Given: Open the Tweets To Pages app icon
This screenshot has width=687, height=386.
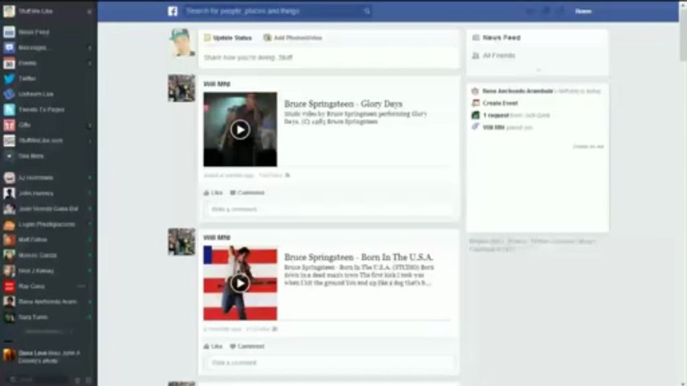Looking at the screenshot, I should click(9, 110).
